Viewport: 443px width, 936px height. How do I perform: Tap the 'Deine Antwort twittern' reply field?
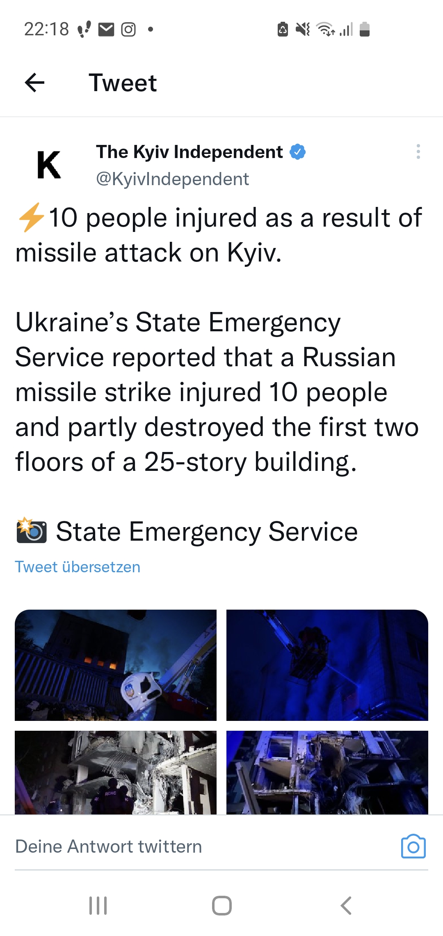(x=205, y=847)
